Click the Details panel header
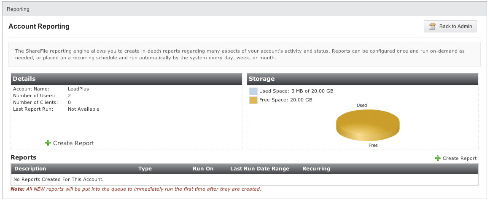Image resolution: width=490 pixels, height=202 pixels. point(127,79)
